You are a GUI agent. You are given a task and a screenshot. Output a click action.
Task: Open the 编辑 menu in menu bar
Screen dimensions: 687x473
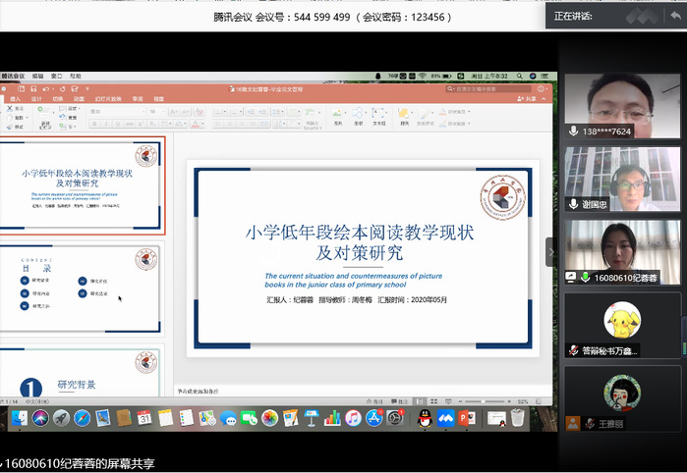[x=37, y=76]
